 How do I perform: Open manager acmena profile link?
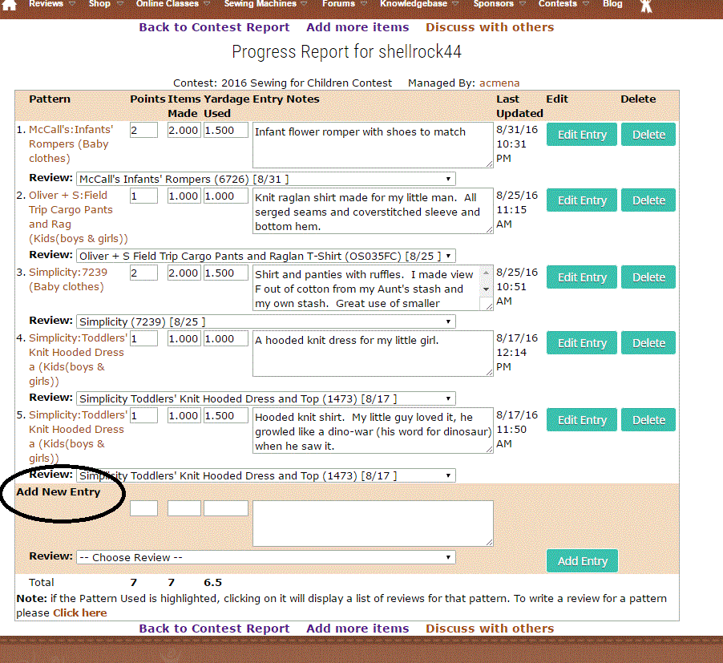[499, 83]
